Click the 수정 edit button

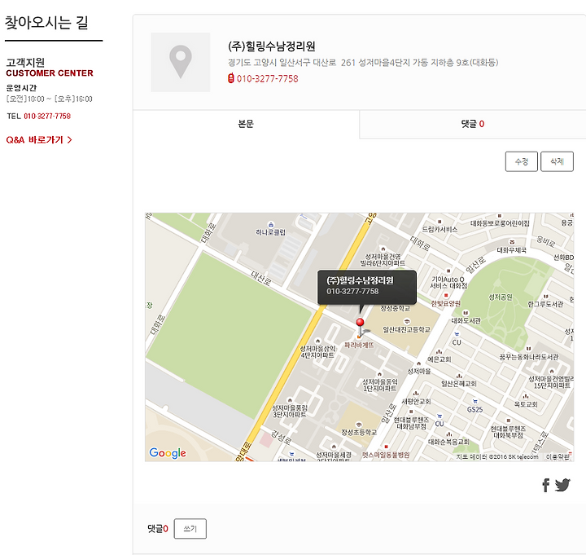(522, 161)
